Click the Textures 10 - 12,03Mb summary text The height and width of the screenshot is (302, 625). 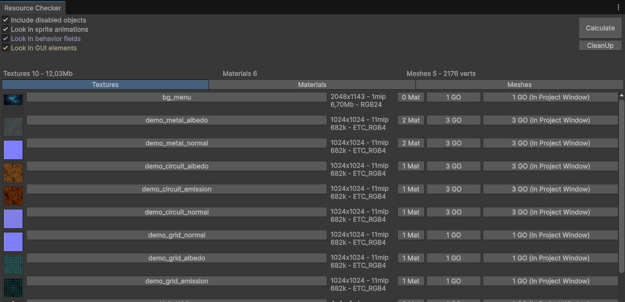tap(38, 74)
